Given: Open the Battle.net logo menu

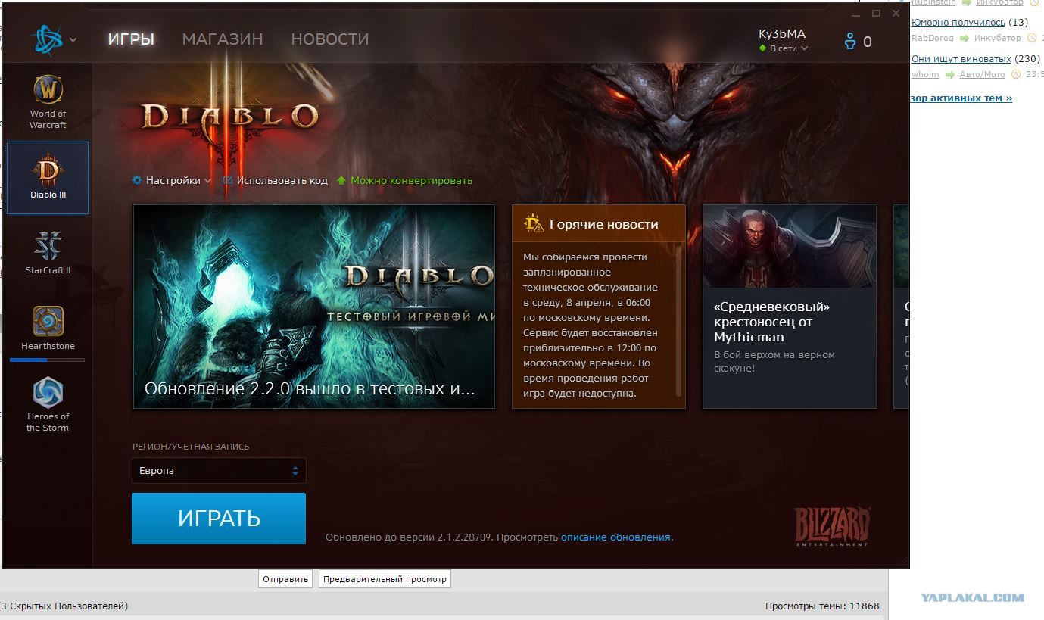Looking at the screenshot, I should tap(54, 39).
